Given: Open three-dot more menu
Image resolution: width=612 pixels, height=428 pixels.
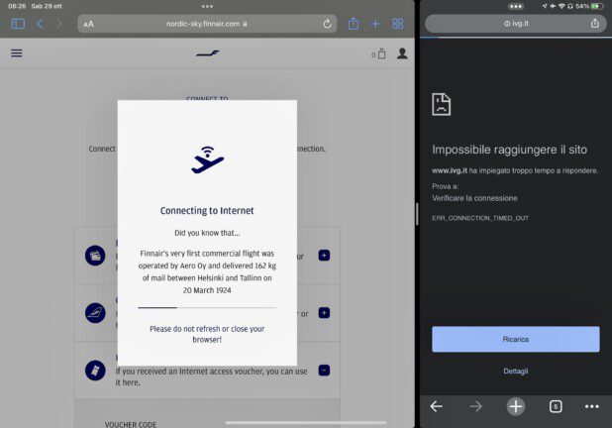Looking at the screenshot, I should 591,406.
